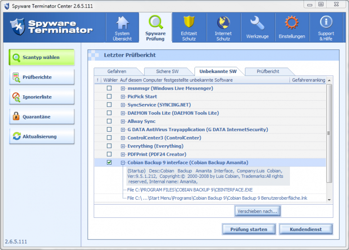This screenshot has width=349, height=250.
Task: Tick the DAEMON Tools Lite checkbox
Action: [x=109, y=113]
